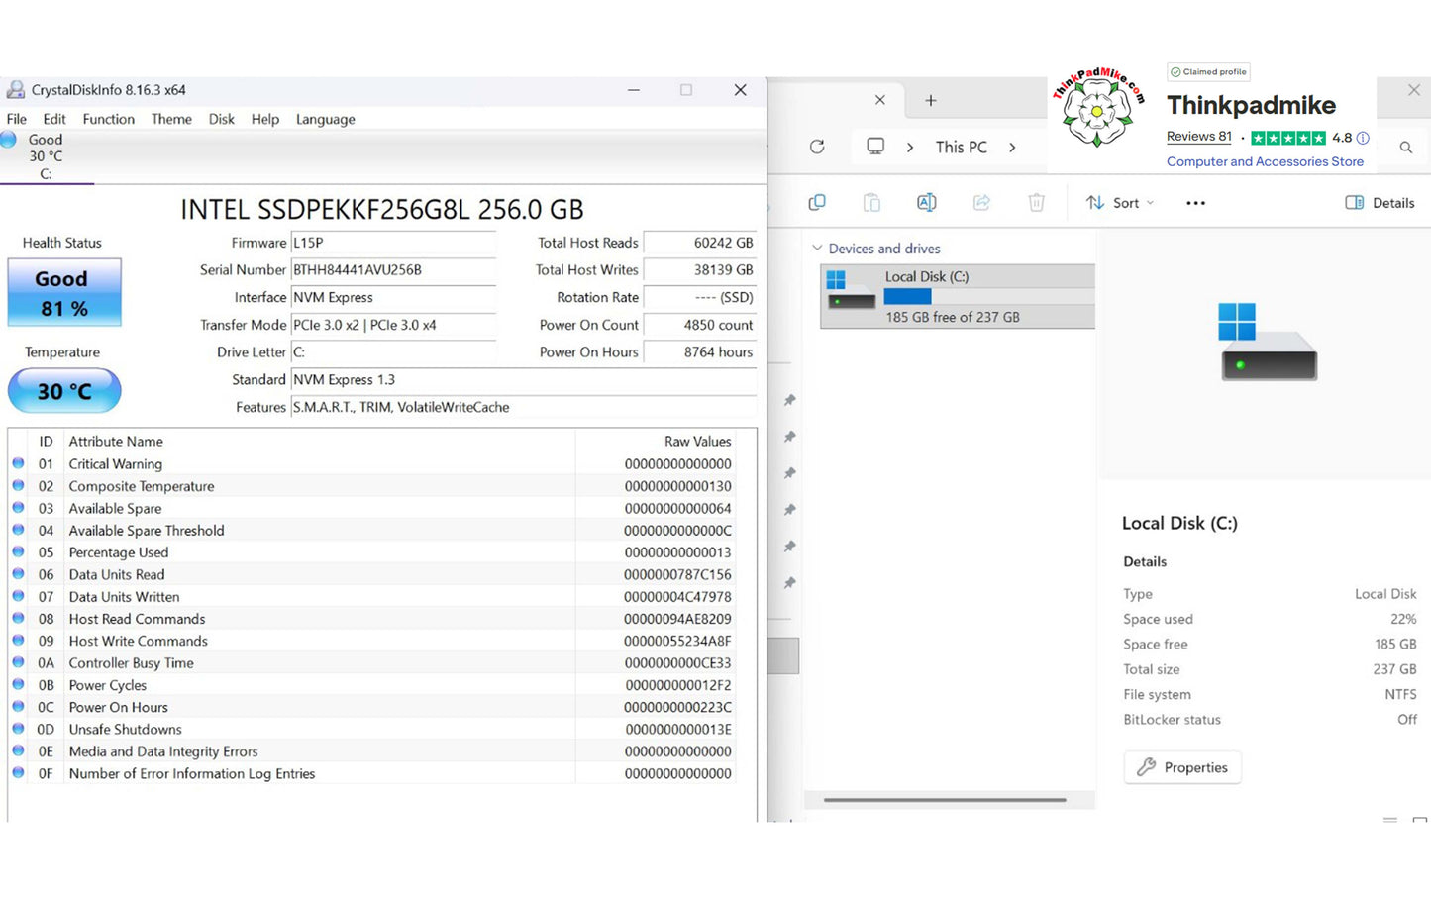Click the Reviews 81 link
Viewport: 1431px width, 899px height.
point(1198,137)
